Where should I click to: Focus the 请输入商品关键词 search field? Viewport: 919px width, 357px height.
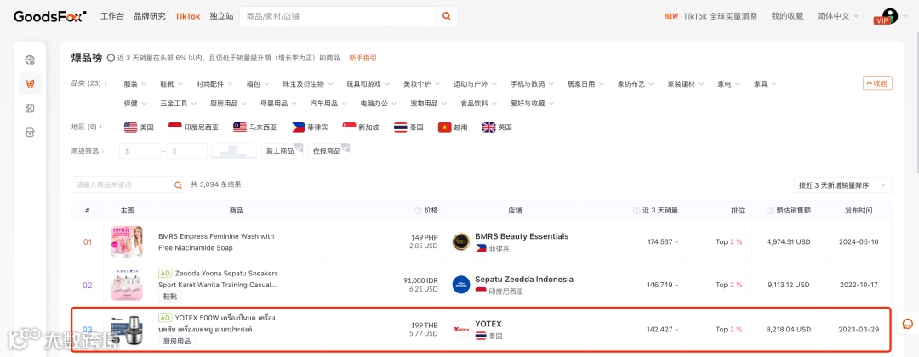(x=122, y=185)
